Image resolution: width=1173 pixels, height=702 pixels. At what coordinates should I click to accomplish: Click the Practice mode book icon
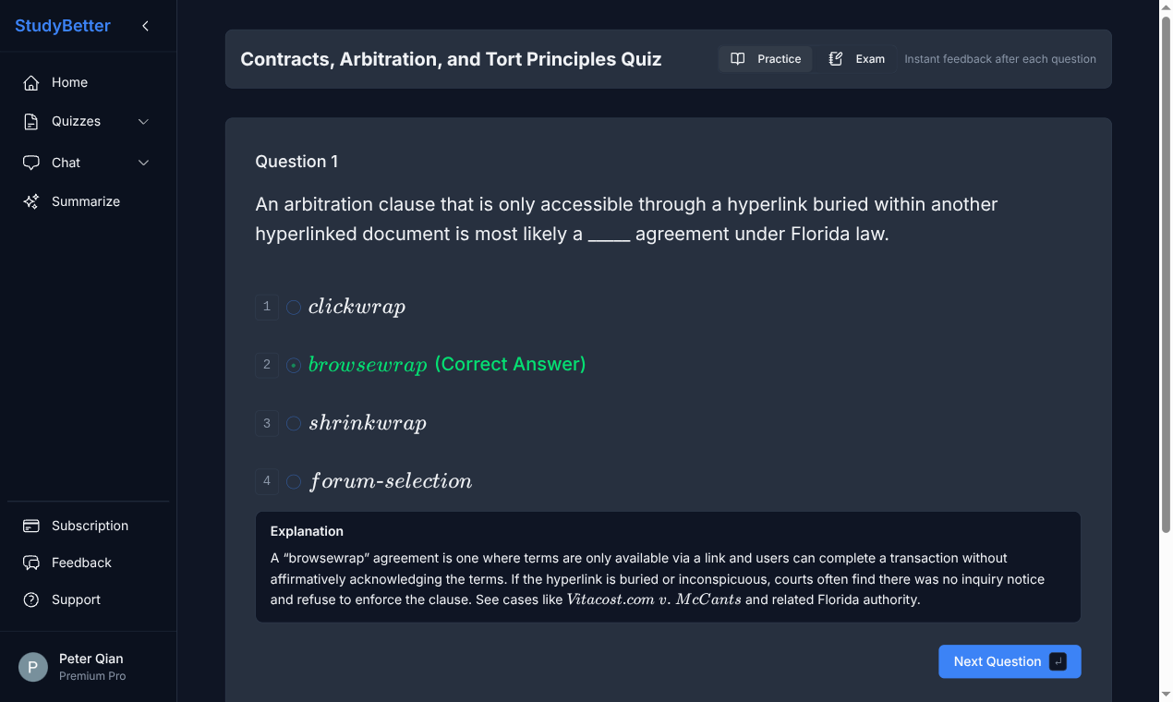click(x=738, y=58)
